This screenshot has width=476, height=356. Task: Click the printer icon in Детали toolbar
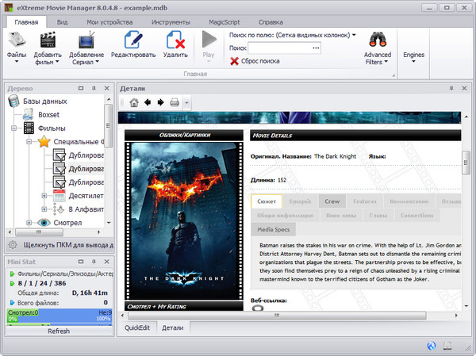click(x=174, y=102)
